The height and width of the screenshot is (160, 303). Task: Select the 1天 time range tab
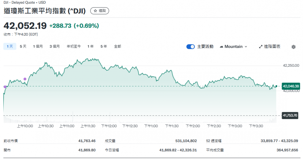(x=10, y=46)
